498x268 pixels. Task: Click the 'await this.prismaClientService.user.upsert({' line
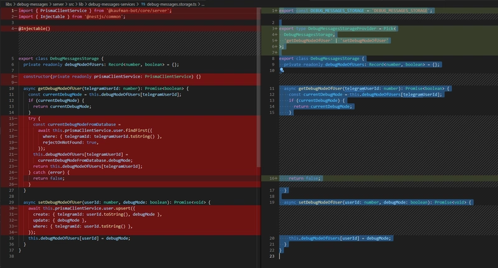82,208
